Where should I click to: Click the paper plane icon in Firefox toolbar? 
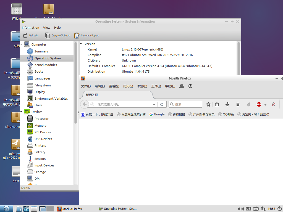point(248,104)
